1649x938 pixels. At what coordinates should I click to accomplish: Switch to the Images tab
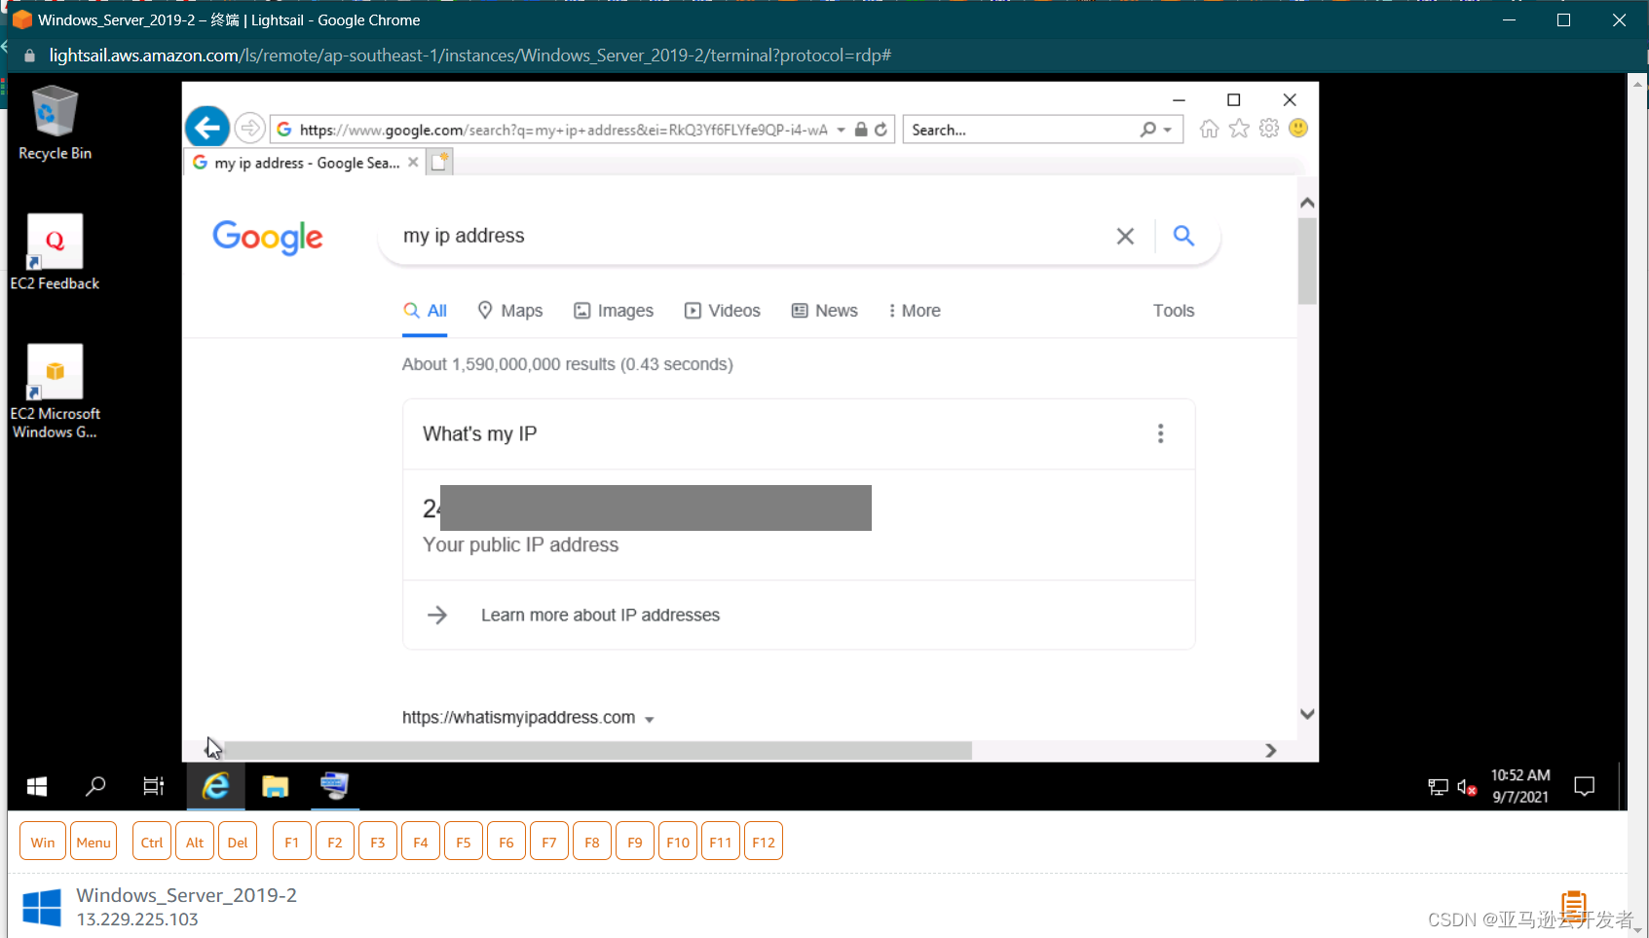(x=614, y=311)
